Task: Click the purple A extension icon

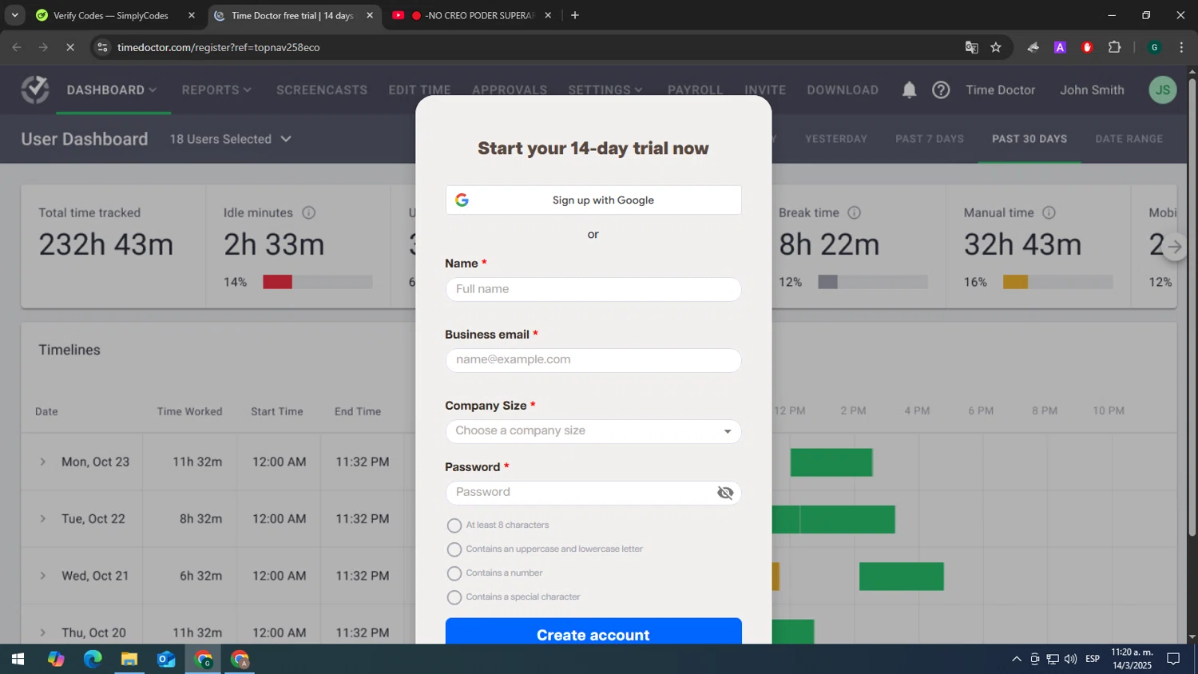Action: pos(1060,47)
